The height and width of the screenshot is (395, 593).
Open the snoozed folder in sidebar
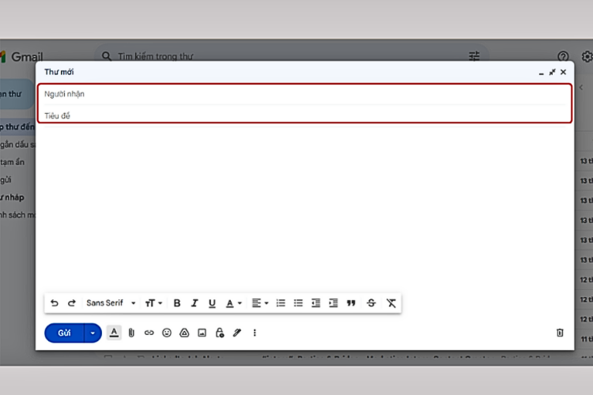(x=13, y=162)
